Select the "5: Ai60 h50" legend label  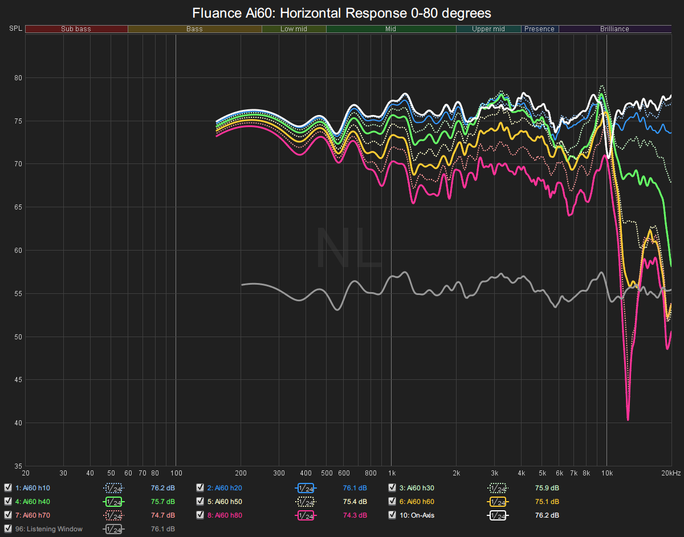pyautogui.click(x=225, y=502)
